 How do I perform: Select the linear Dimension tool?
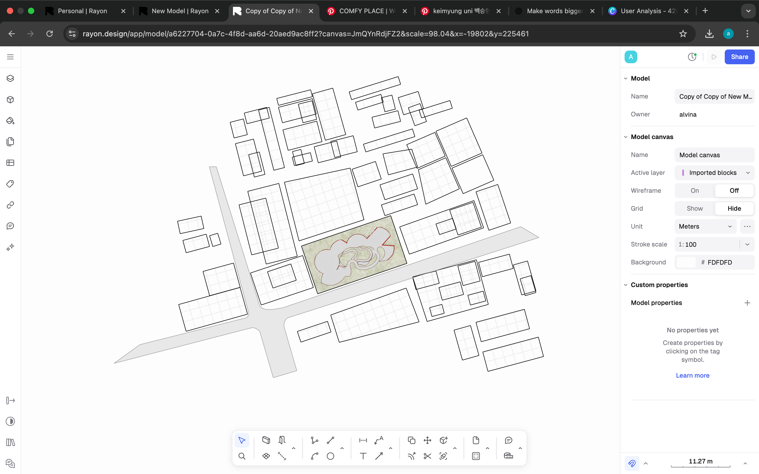pos(363,440)
